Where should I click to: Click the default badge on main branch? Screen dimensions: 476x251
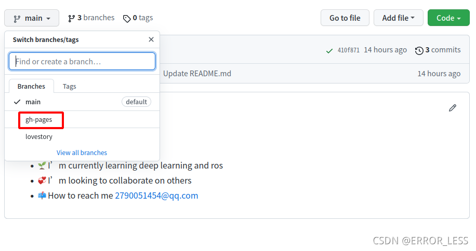coord(136,102)
